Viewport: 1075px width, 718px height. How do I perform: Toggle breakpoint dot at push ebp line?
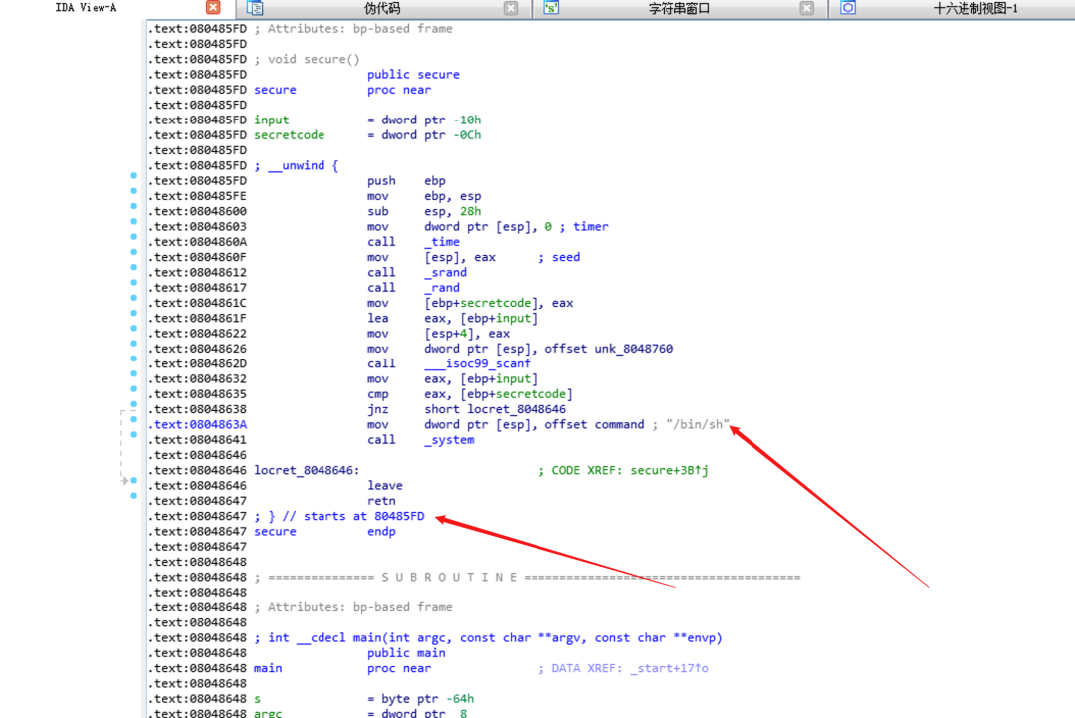click(x=134, y=181)
